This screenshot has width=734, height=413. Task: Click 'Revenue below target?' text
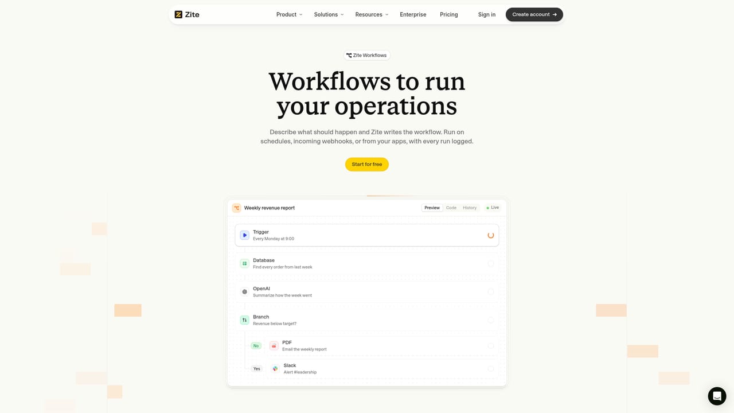click(x=275, y=324)
